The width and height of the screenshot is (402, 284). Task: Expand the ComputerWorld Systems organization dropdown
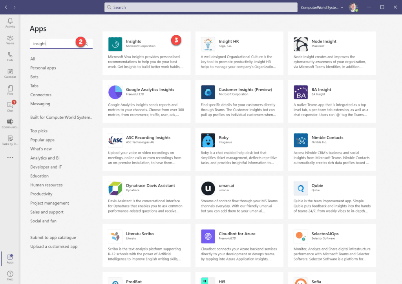322,7
